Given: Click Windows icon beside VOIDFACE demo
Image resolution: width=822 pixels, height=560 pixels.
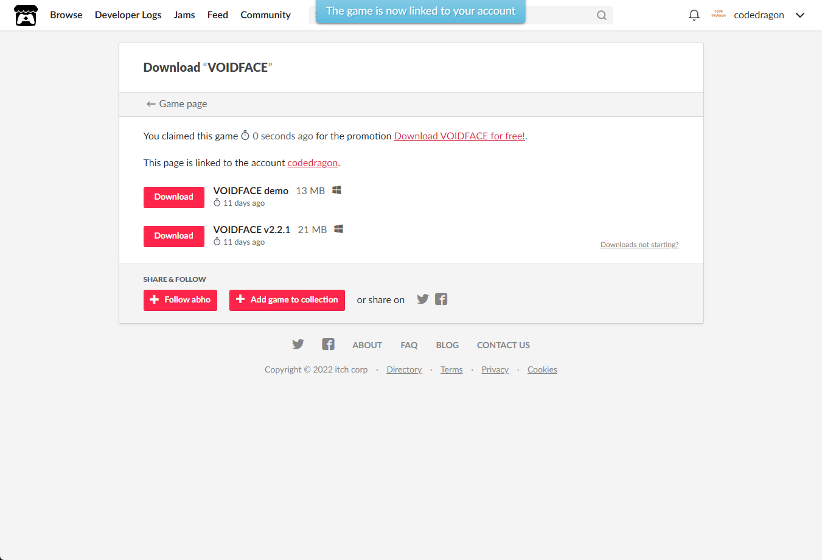Looking at the screenshot, I should [336, 191].
